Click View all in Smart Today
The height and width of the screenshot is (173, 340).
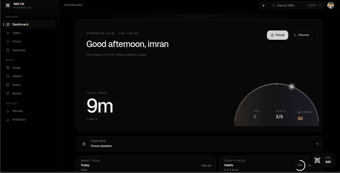tap(206, 165)
